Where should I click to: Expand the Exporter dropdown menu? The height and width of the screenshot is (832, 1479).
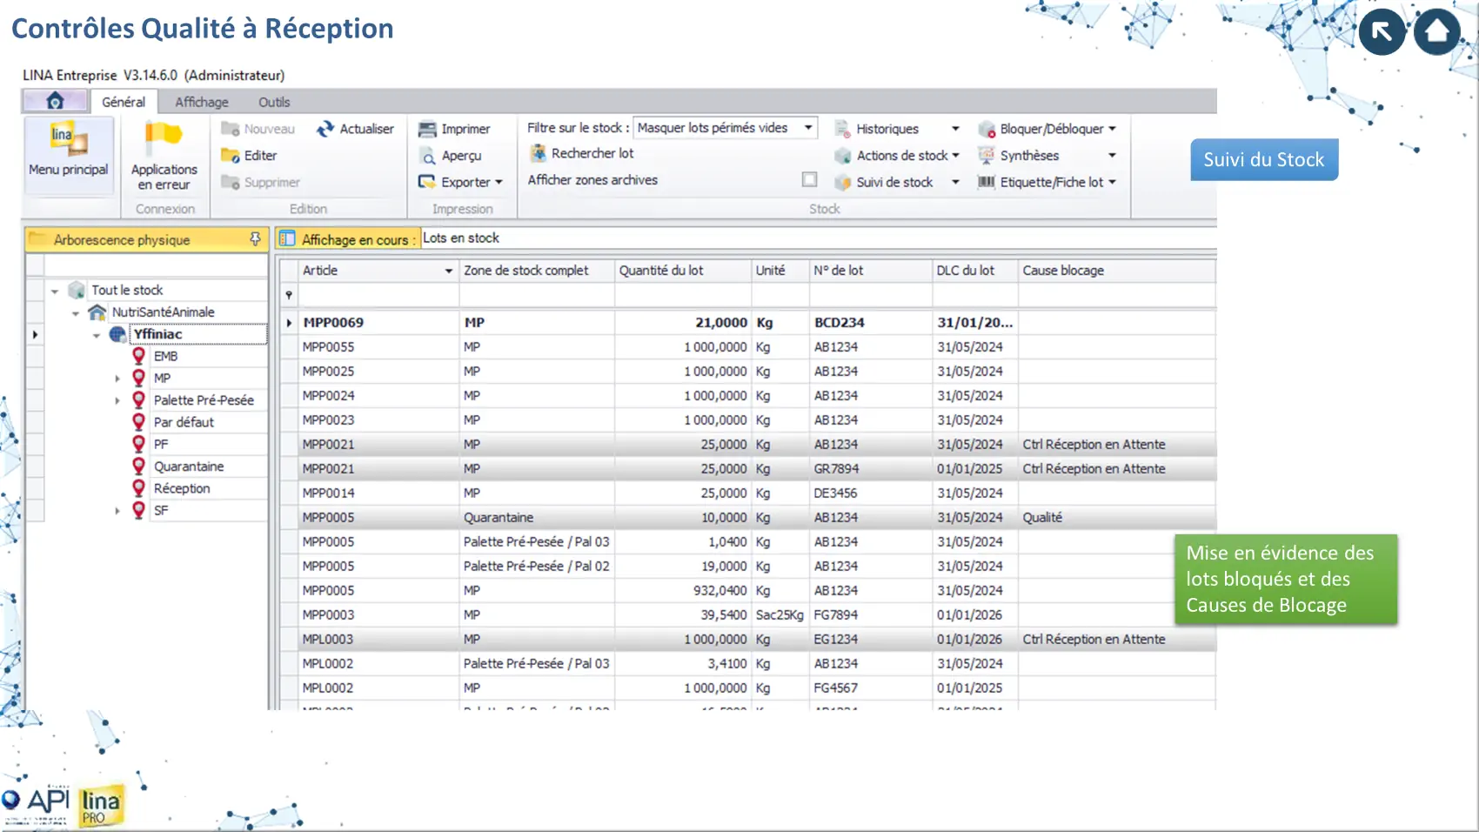coord(499,182)
